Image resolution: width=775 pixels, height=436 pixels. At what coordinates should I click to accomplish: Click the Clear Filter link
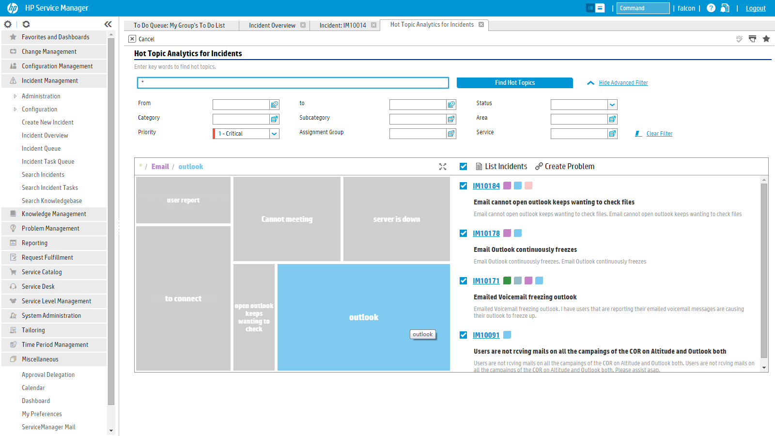tap(659, 134)
